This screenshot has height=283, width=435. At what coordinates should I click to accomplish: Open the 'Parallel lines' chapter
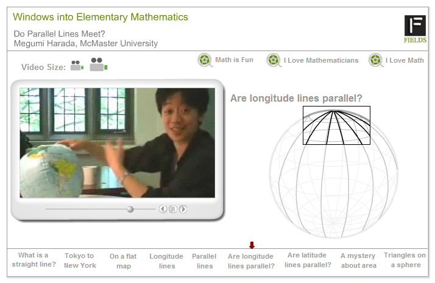point(205,261)
